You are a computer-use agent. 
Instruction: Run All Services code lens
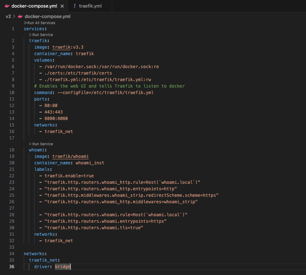tap(41, 23)
